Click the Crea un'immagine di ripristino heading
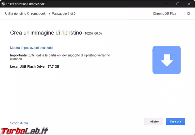This screenshot has width=195, height=135. (x=46, y=33)
